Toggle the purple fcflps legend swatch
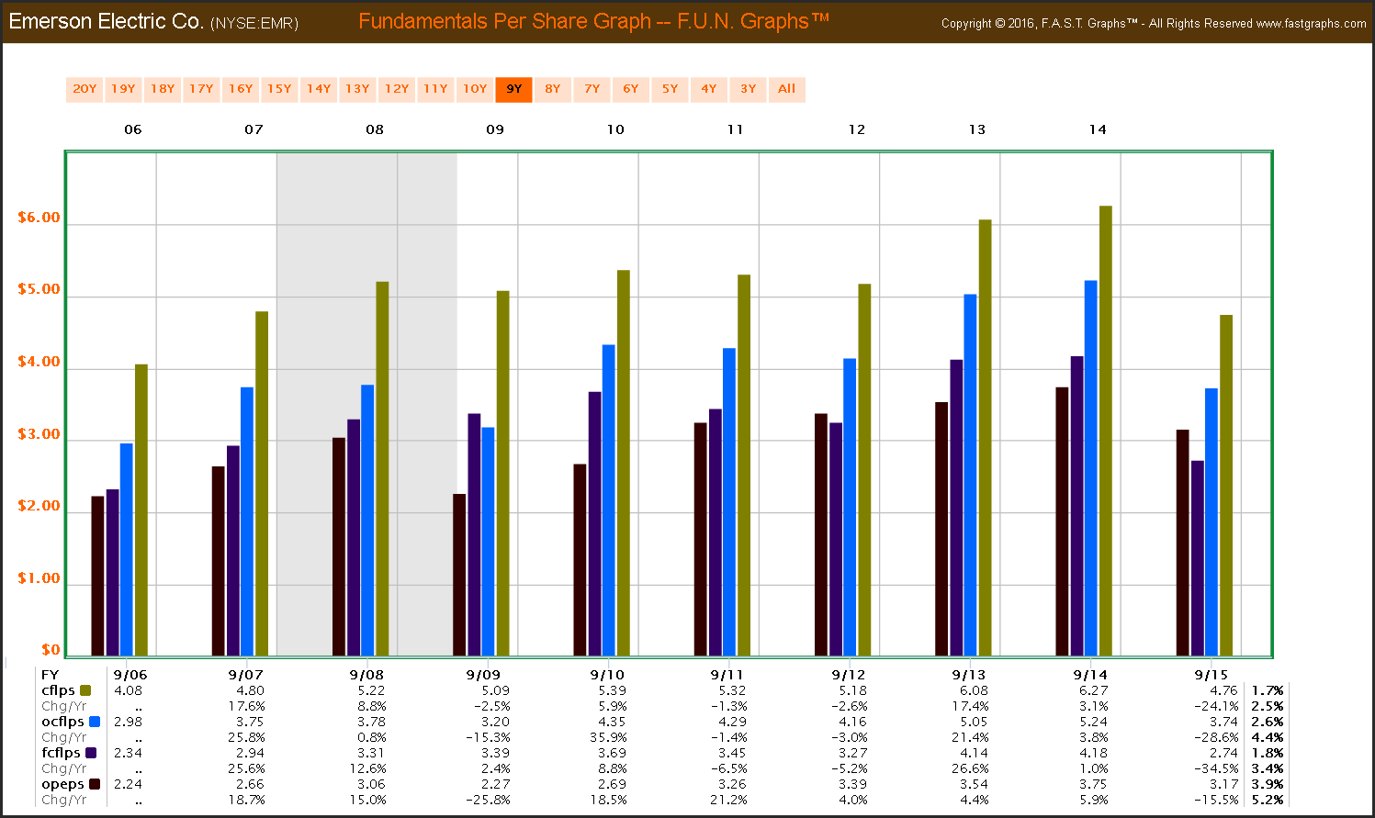The width and height of the screenshot is (1375, 818). click(91, 753)
